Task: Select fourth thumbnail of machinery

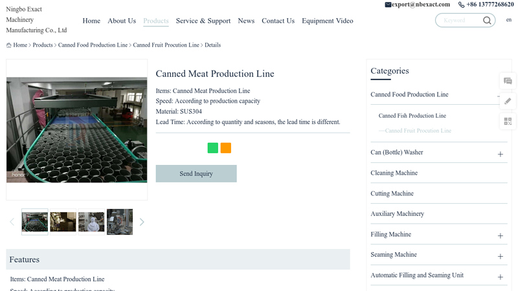Action: point(120,222)
